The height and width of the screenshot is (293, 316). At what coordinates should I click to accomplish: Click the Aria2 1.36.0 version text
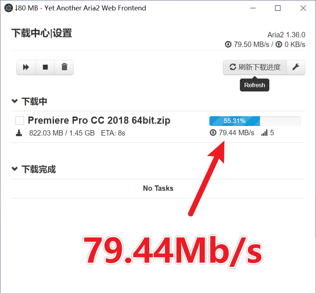[286, 35]
